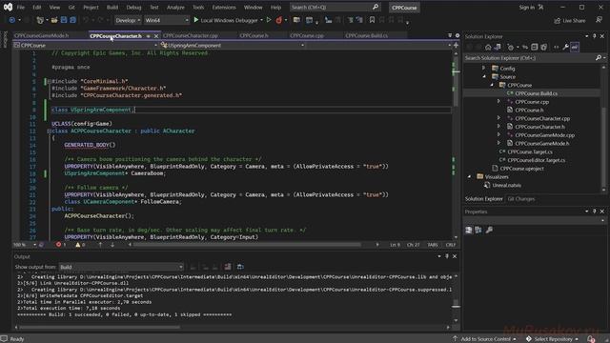The width and height of the screenshot is (610, 343).
Task: Select CPPCourse.uproject in Solution Explorer
Action: [x=521, y=169]
